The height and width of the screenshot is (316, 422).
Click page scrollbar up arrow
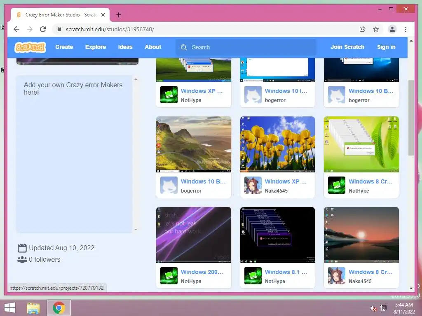point(411,41)
